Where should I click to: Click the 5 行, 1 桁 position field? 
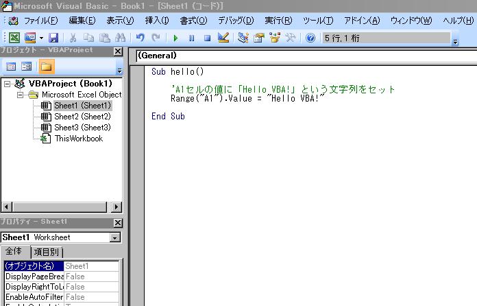click(387, 38)
